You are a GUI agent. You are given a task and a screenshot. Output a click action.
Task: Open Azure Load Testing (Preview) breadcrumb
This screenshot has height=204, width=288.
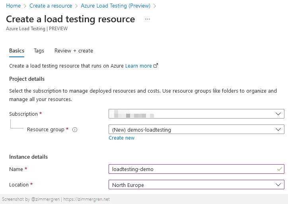tap(115, 6)
